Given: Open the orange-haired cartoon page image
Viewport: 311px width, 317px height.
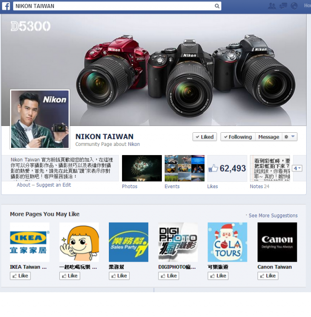Looking at the screenshot, I should tap(79, 242).
